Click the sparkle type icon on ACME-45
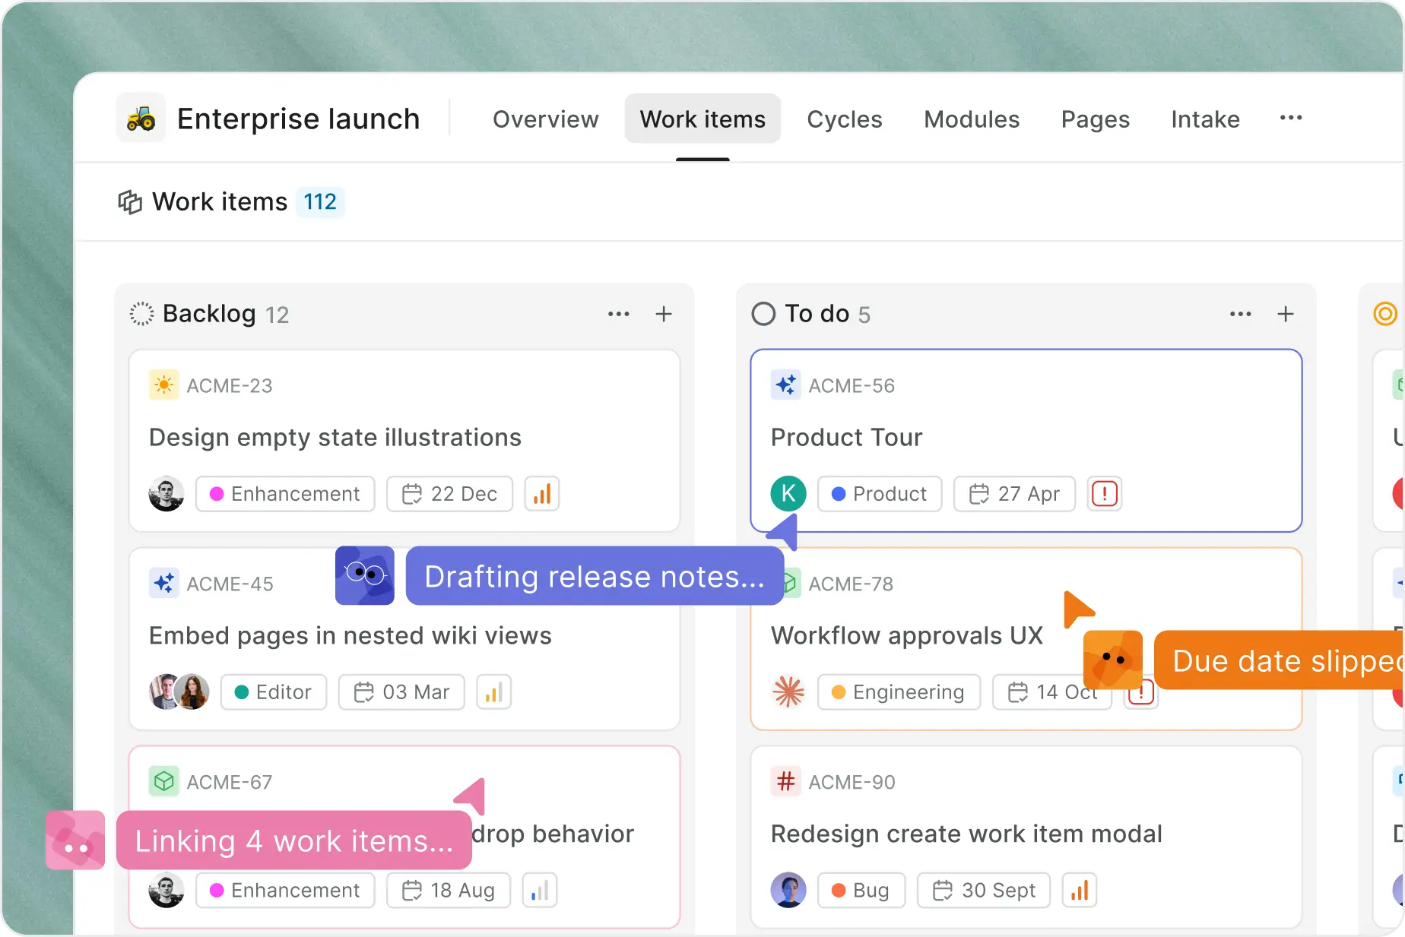Screen dimensions: 1405x937 coord(164,583)
